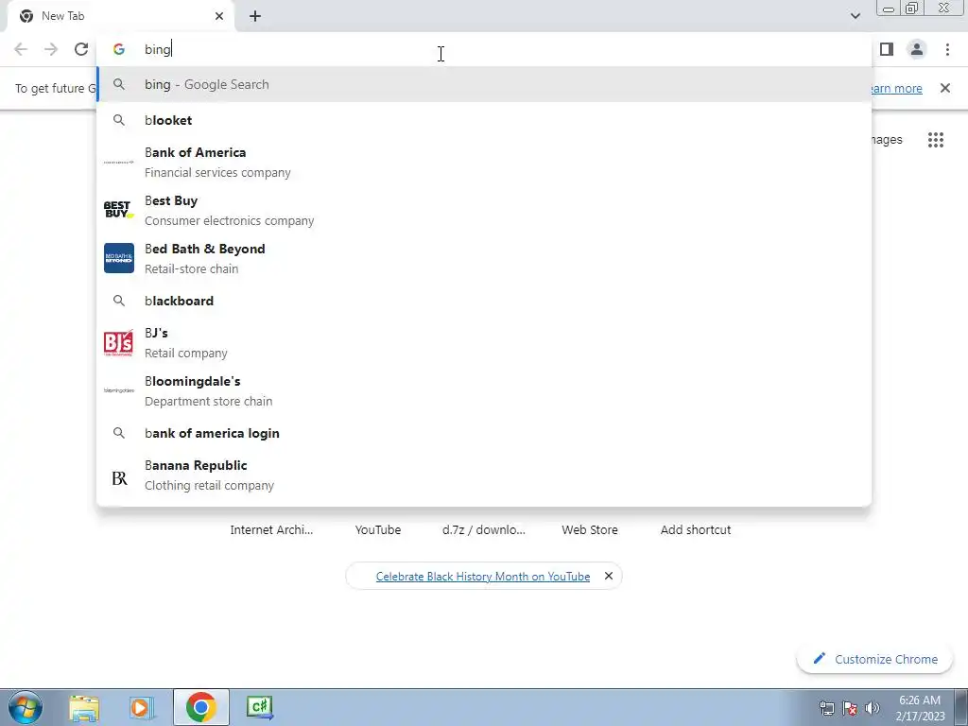968x726 pixels.
Task: Choose the Banana Republic suggestion
Action: 484,475
